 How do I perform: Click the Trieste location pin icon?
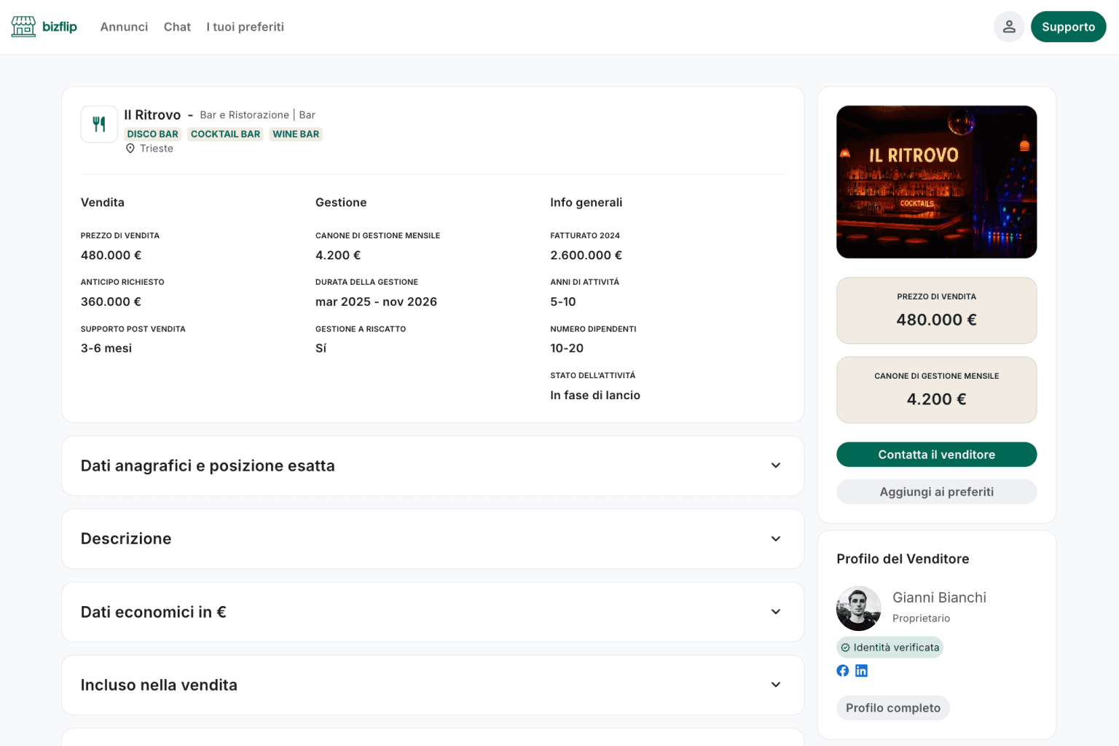coord(130,149)
